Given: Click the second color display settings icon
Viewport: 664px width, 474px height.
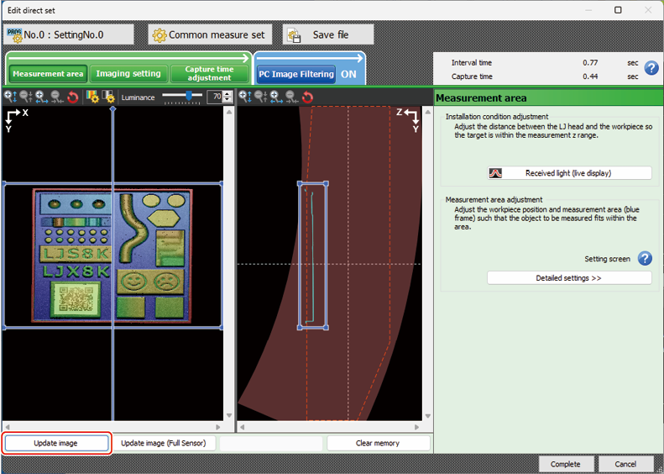Looking at the screenshot, I should pos(108,97).
